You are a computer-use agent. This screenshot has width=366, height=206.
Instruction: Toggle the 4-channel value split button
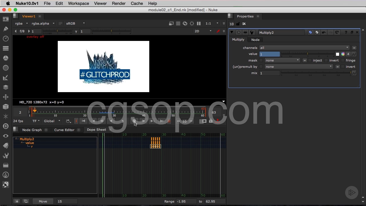[x=348, y=54]
